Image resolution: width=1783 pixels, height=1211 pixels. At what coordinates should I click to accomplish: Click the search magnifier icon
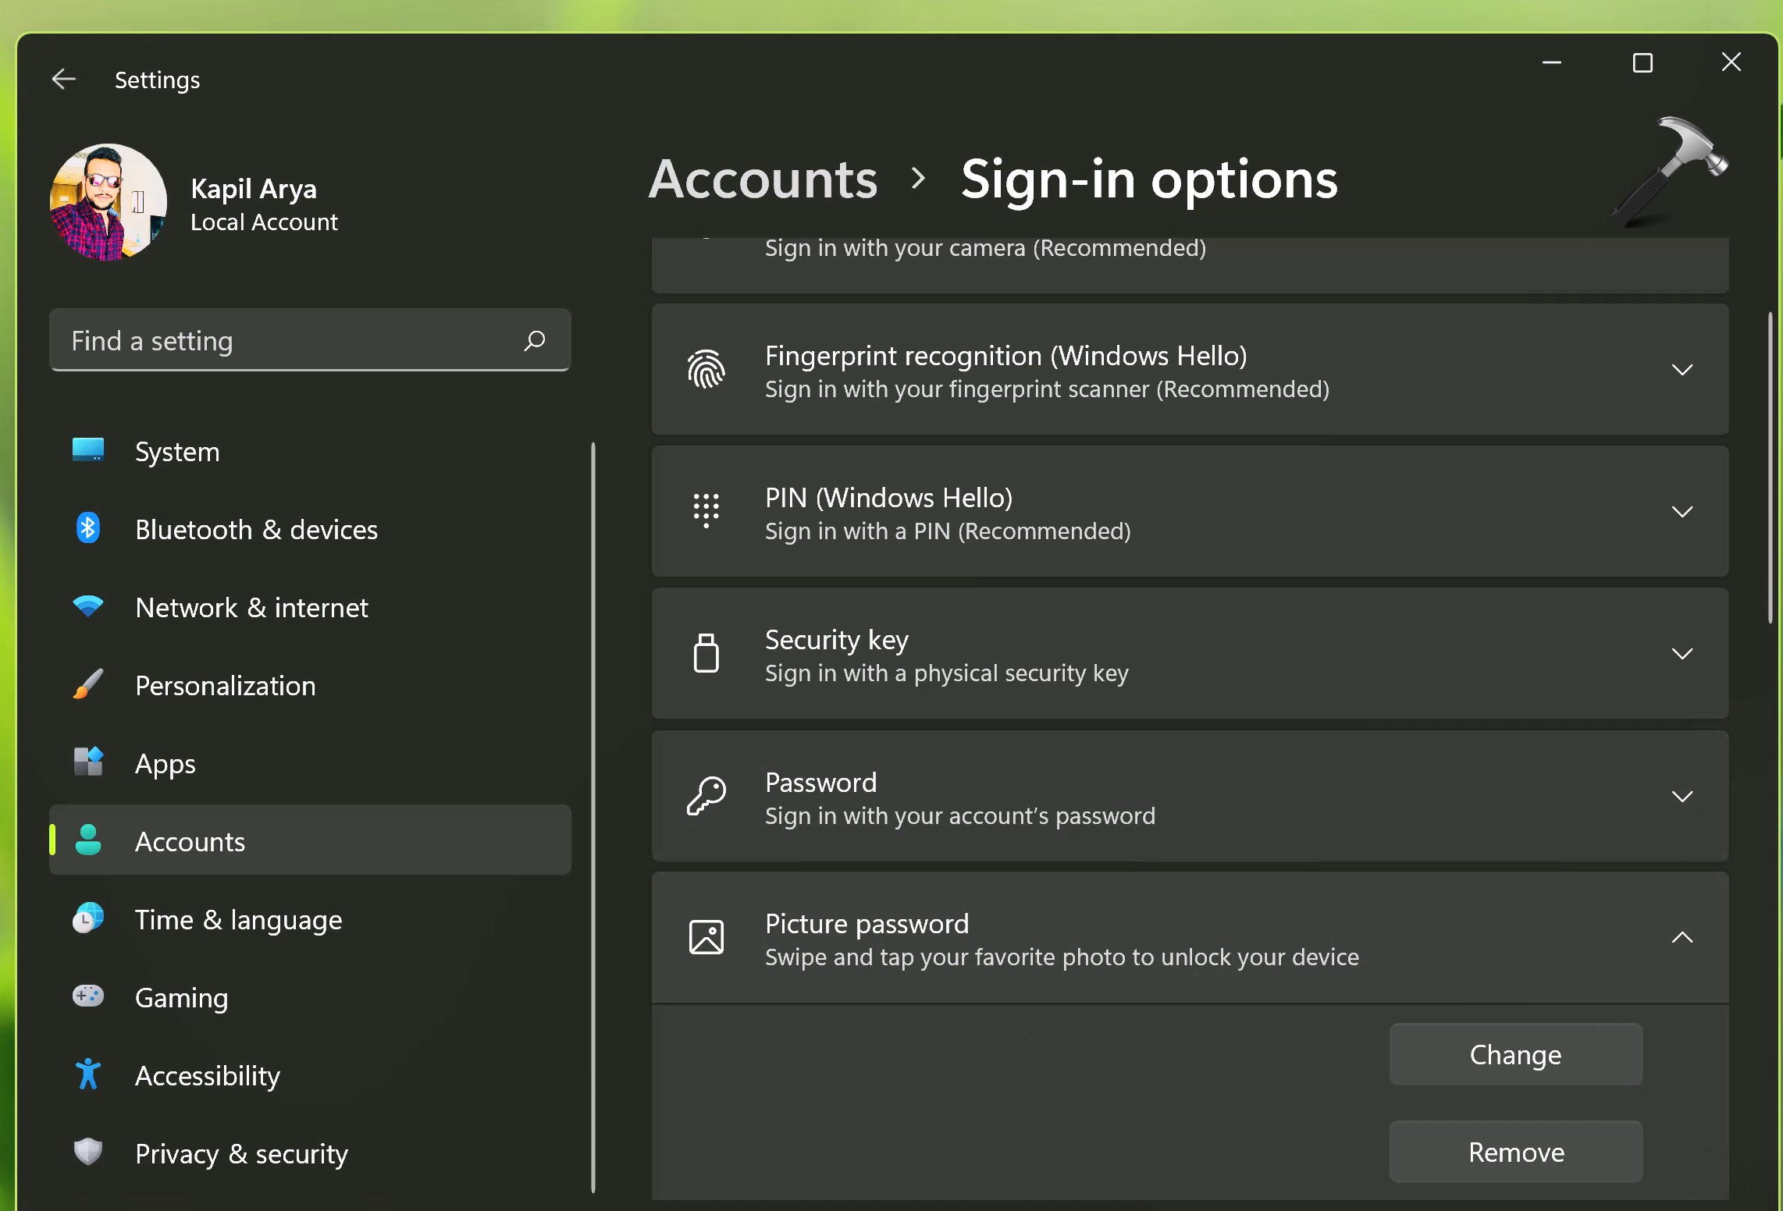(x=535, y=340)
